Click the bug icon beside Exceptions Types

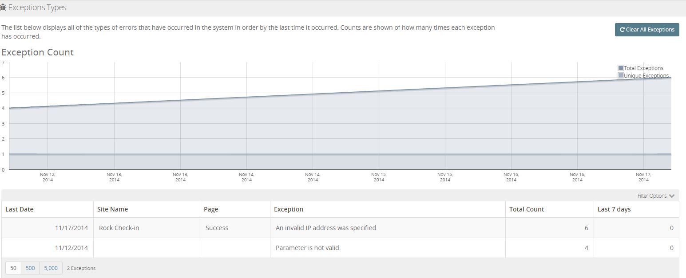click(x=3, y=8)
